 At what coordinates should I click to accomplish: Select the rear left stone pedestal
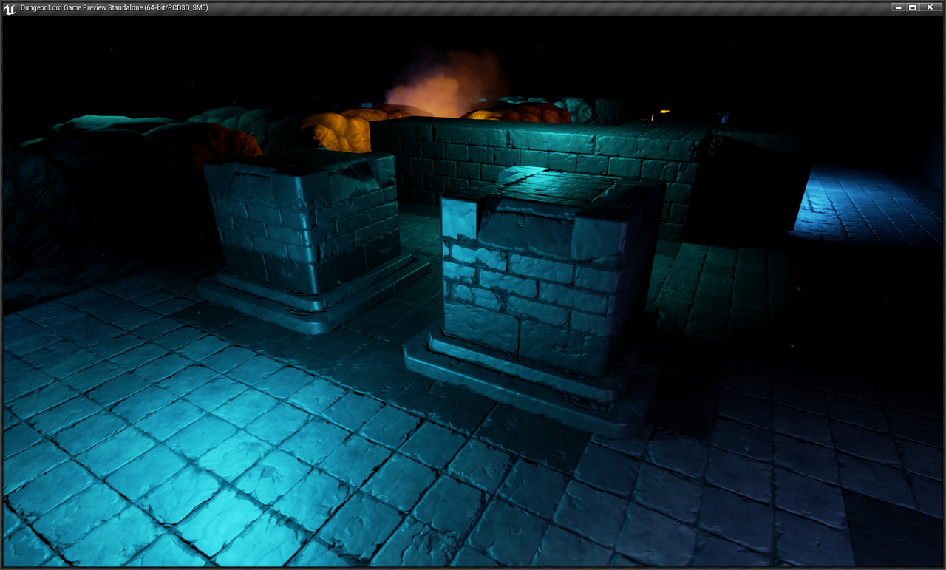point(303,222)
